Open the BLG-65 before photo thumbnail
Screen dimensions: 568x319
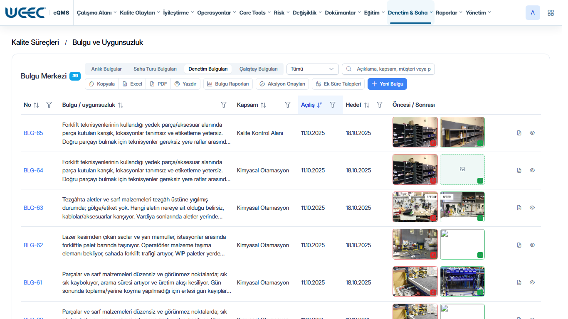(415, 132)
